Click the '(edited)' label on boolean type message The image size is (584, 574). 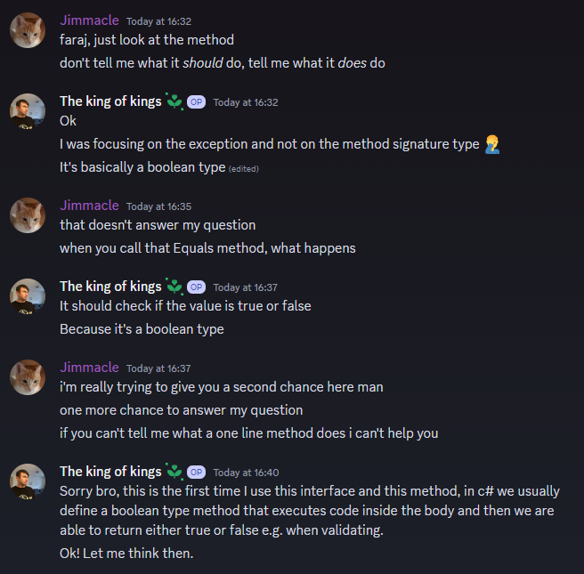pos(244,169)
